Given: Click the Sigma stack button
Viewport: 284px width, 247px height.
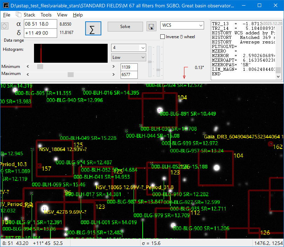Looking at the screenshot, I should pos(93,29).
